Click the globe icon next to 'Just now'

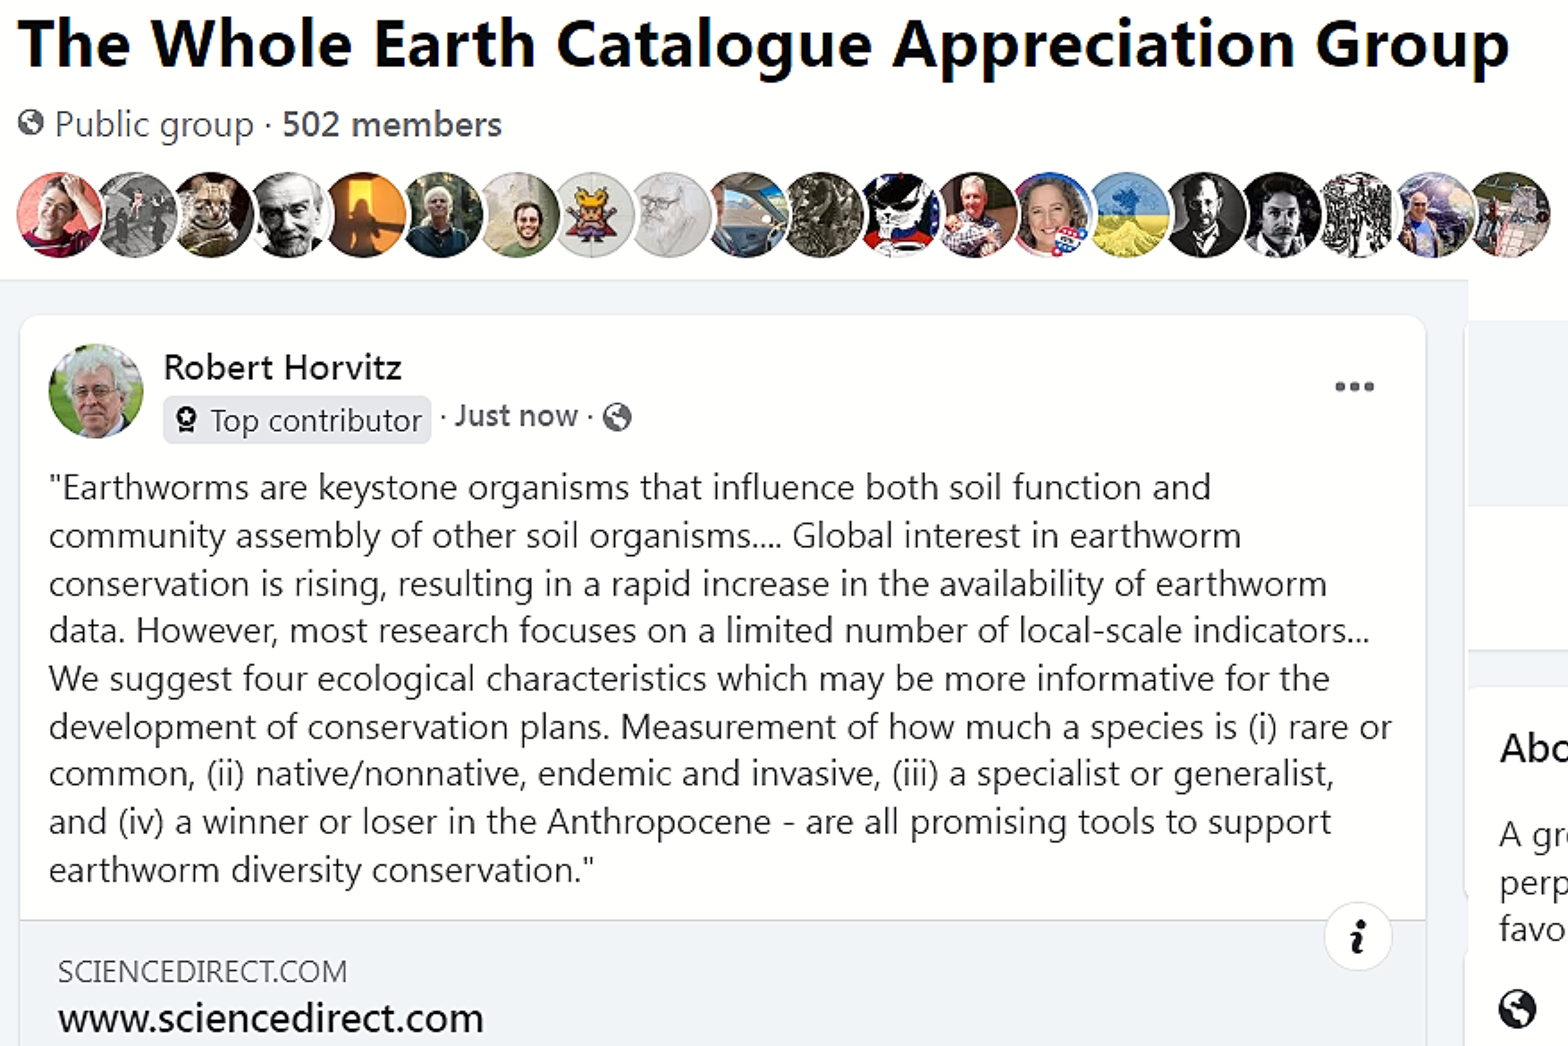click(617, 417)
